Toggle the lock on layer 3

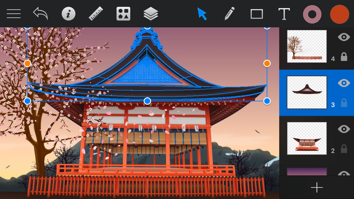coord(344,103)
